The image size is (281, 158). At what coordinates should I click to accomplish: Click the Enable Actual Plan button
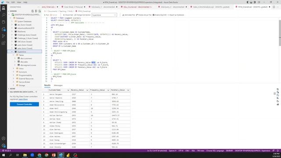[144, 15]
